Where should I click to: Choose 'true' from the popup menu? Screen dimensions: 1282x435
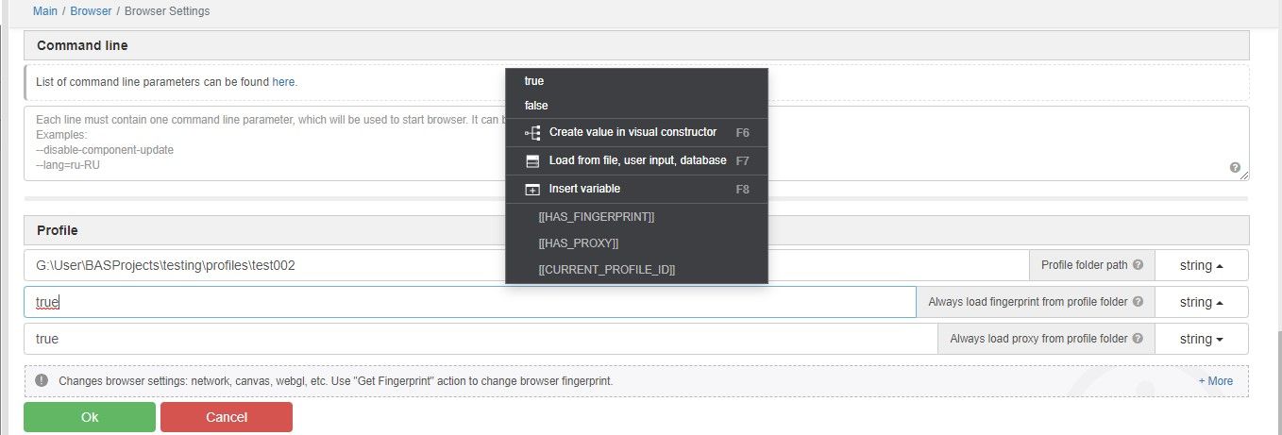click(534, 81)
